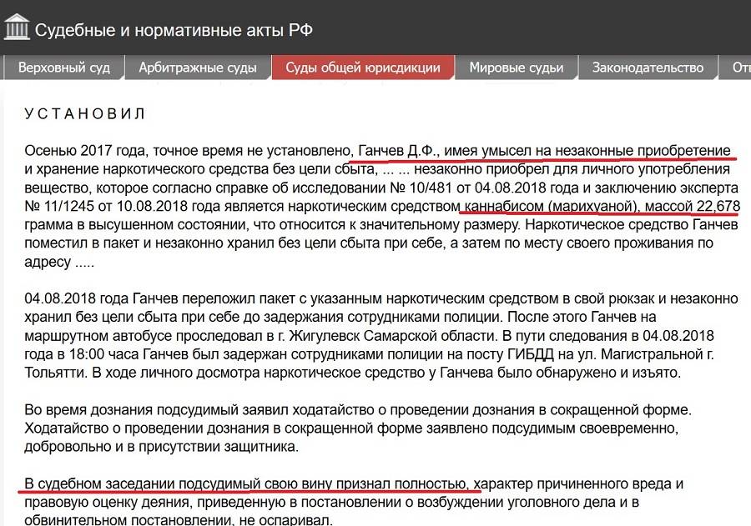Open the Законодательство tab
The height and width of the screenshot is (526, 751).
(648, 68)
